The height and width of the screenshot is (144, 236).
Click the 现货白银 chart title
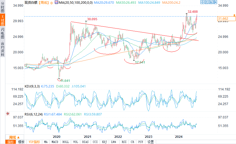31,3
